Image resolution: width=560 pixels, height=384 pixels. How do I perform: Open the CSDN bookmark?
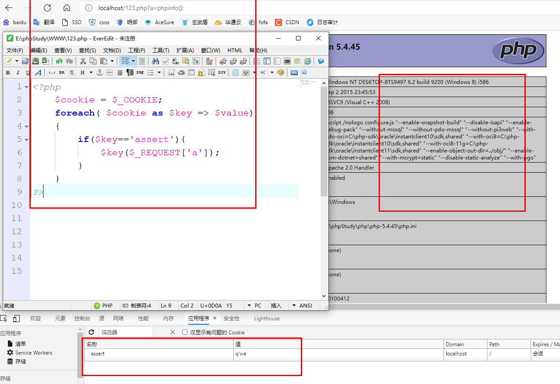coord(287,22)
